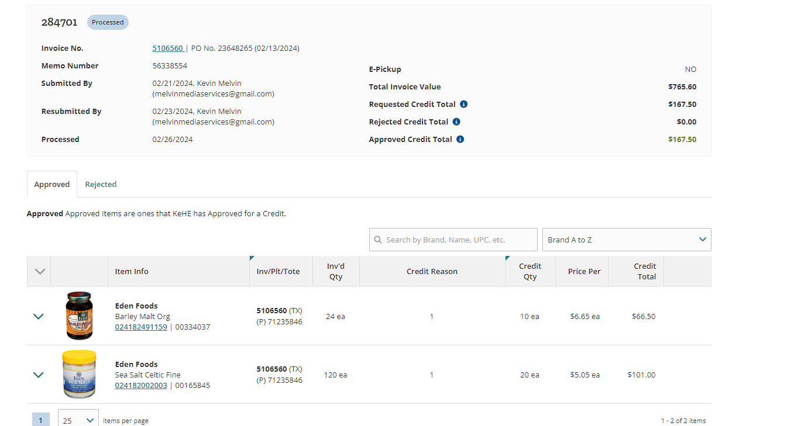Click memo number 56338554
This screenshot has height=426, width=808.
point(170,65)
